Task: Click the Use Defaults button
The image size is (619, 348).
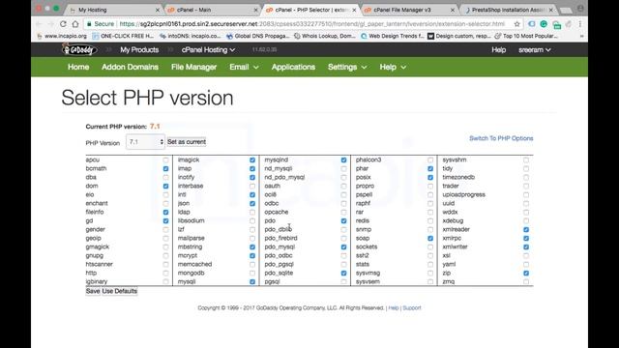Action: click(x=120, y=291)
